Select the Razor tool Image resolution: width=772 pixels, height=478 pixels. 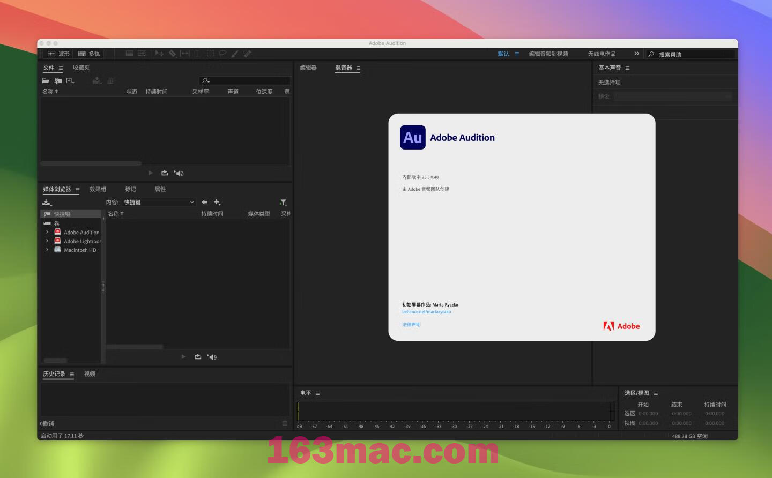173,54
